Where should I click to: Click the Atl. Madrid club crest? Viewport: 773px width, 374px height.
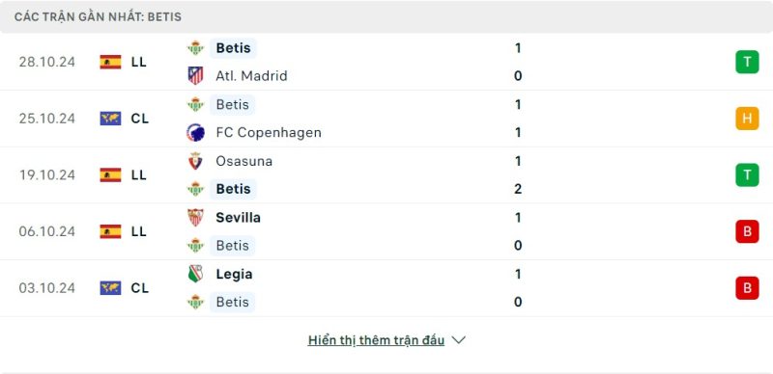[196, 76]
